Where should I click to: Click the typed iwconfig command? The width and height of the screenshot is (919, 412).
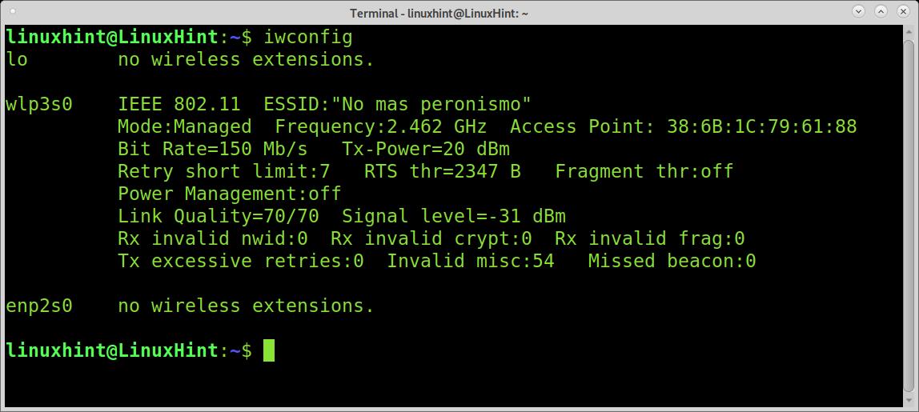click(x=308, y=38)
